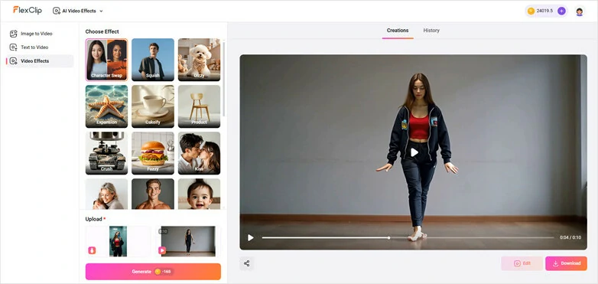Choose the Crush tank effect
Screen dimensions: 598x284
[x=106, y=153]
